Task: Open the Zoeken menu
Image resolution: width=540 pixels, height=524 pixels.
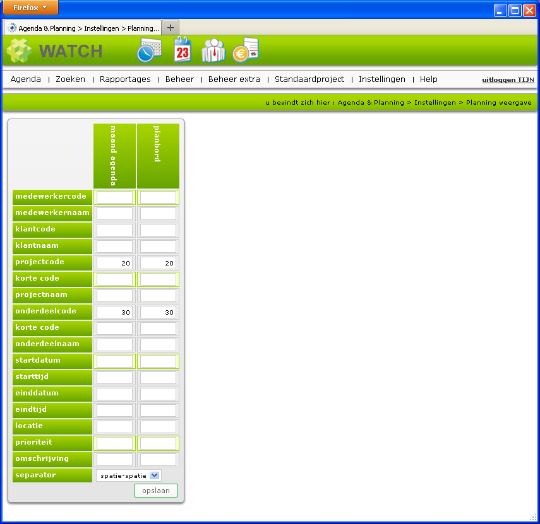Action: click(70, 79)
